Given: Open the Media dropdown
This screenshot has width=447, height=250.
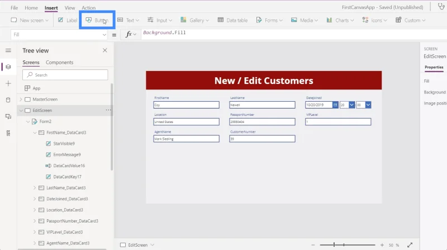Looking at the screenshot, I should pyautogui.click(x=305, y=20).
